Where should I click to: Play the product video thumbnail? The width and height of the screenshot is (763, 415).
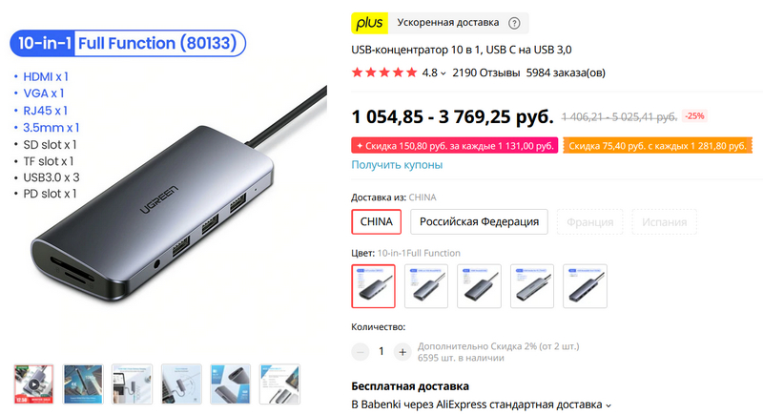33,384
